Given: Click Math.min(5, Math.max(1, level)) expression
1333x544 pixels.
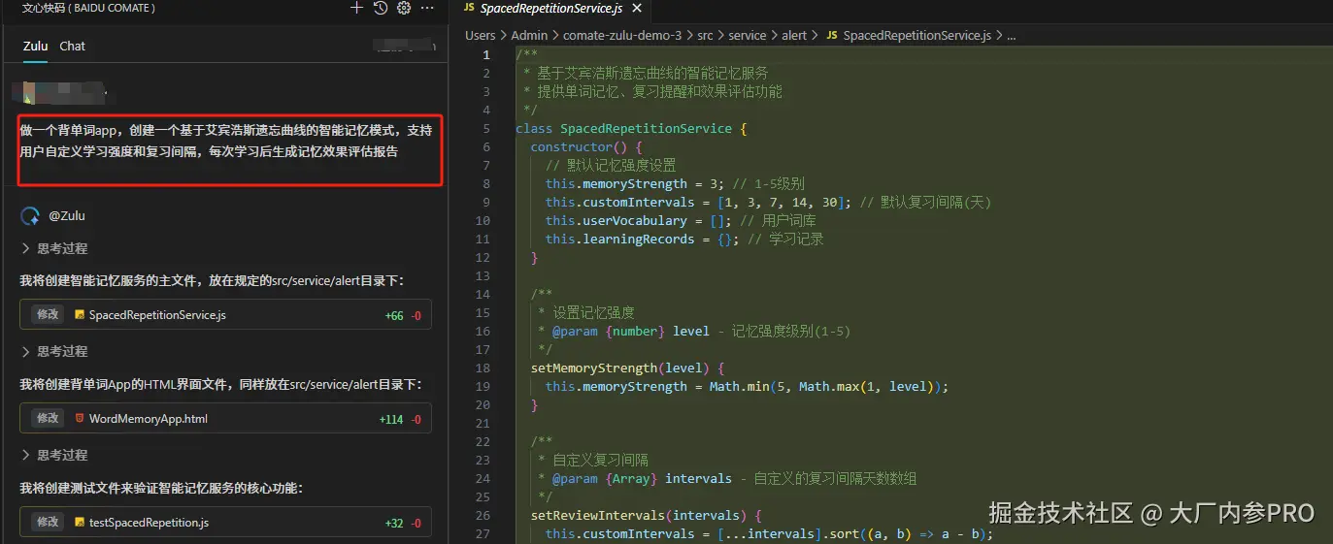Looking at the screenshot, I should (824, 386).
